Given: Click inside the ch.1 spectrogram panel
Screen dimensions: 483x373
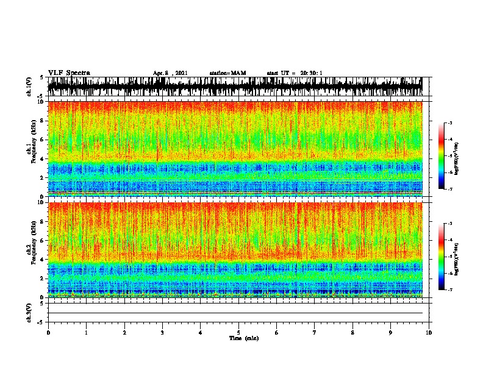Looking at the screenshot, I should pyautogui.click(x=235, y=149).
